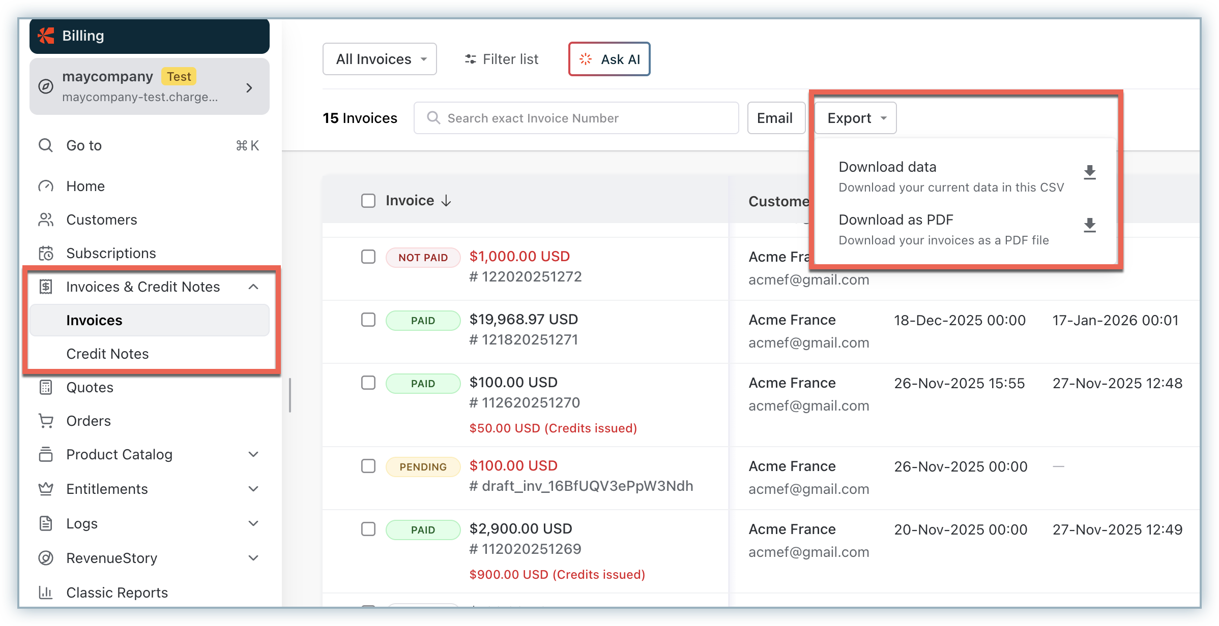Choose Download data from the Export menu
Viewport: 1219px width, 626px height.
click(x=887, y=167)
